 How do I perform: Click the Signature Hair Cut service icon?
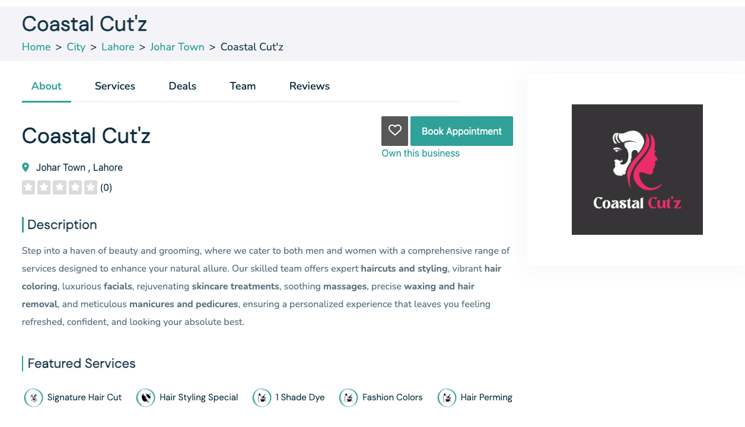(34, 397)
